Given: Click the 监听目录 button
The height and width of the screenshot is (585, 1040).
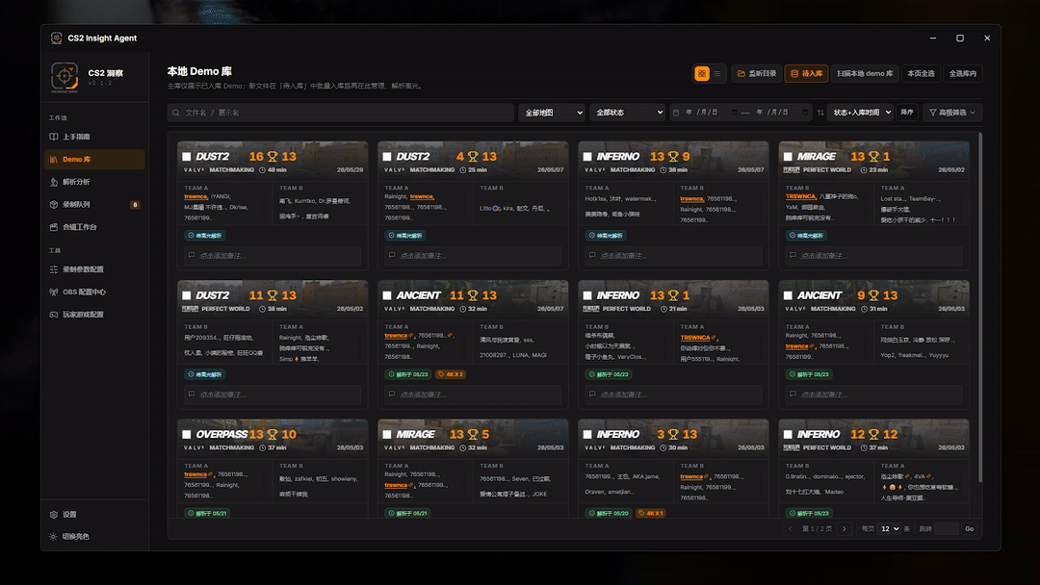Looking at the screenshot, I should click(x=757, y=73).
